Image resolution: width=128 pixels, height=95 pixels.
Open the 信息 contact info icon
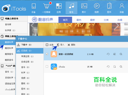click(x=122, y=6)
